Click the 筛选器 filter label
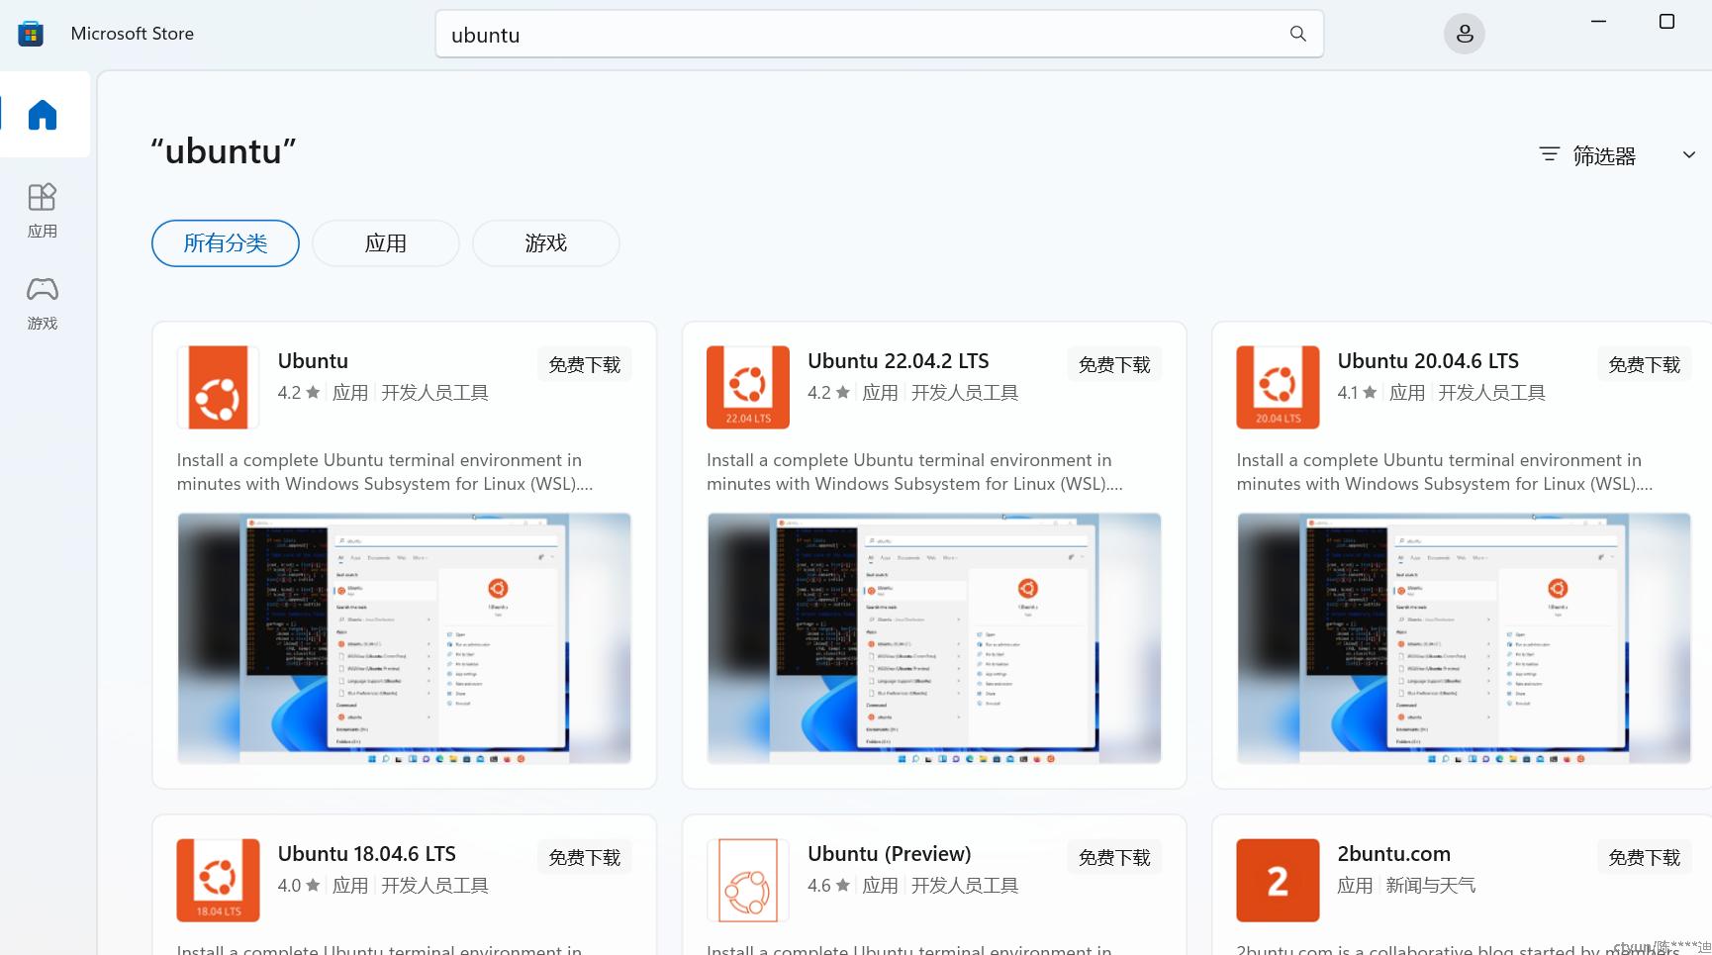 pyautogui.click(x=1604, y=155)
